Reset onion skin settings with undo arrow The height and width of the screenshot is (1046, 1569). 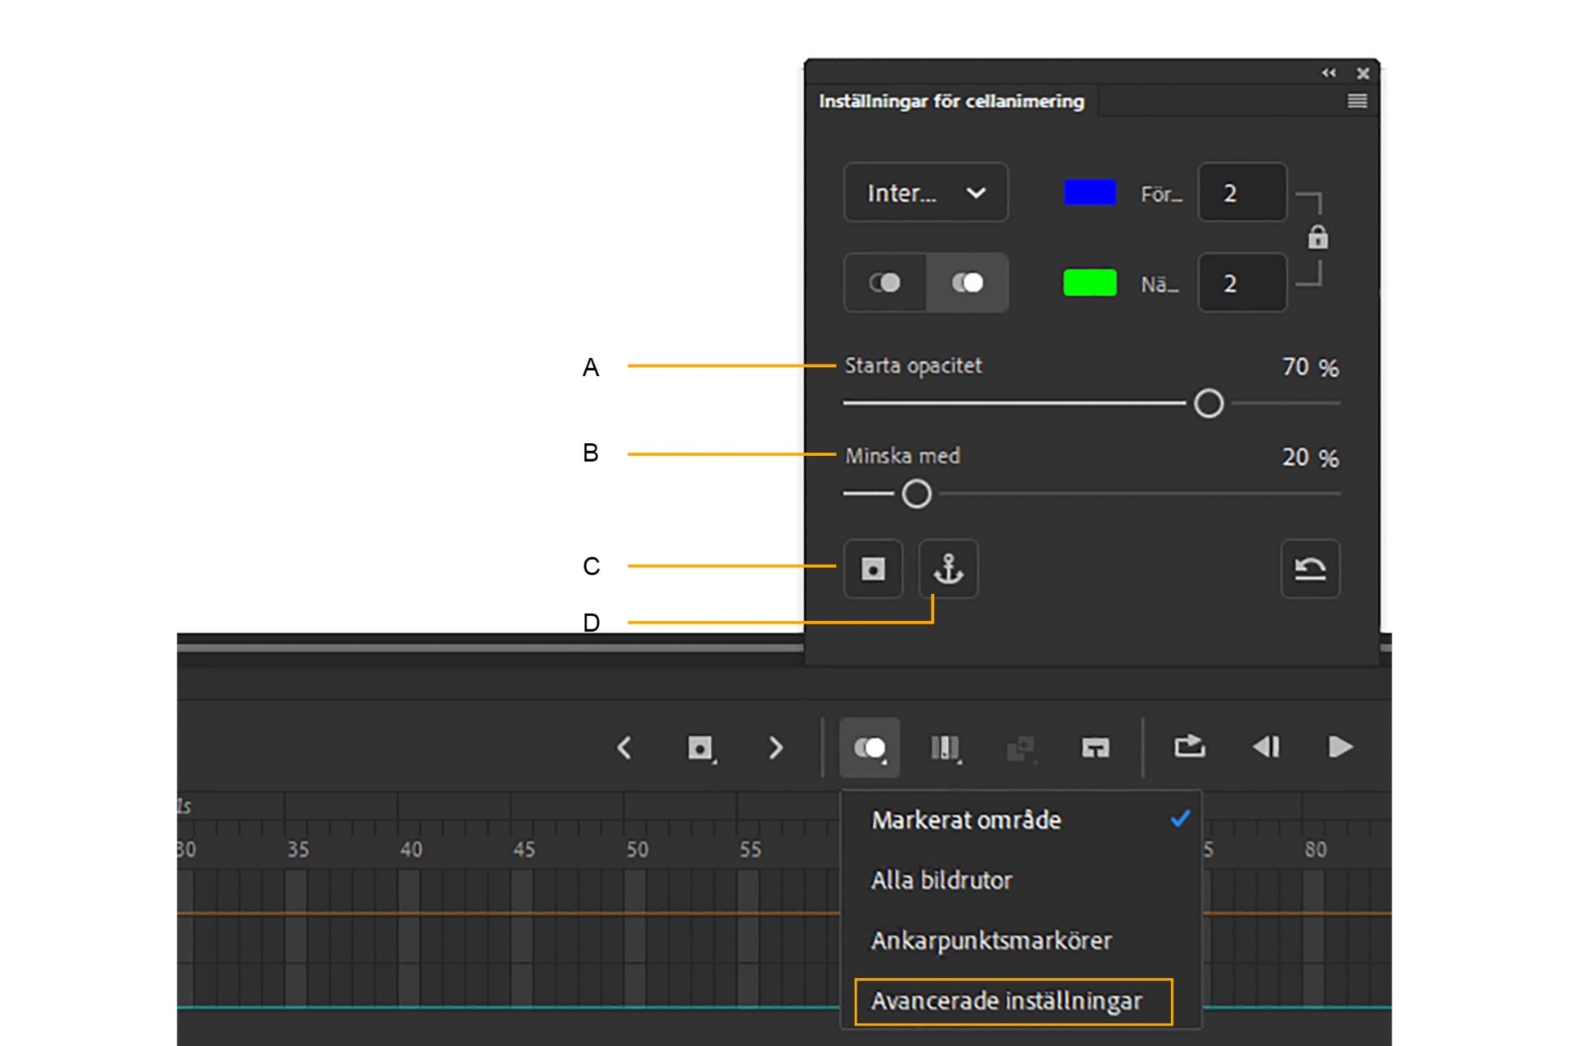1310,569
